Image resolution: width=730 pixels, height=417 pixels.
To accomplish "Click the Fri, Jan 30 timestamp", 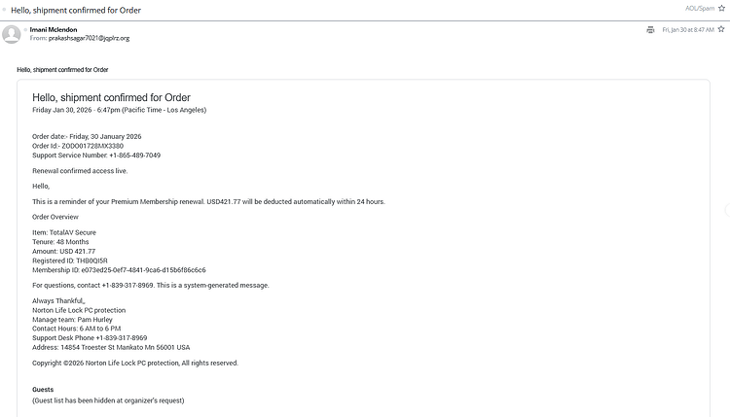I will (687, 30).
